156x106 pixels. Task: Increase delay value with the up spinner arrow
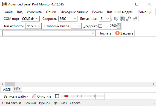pos(119,25)
